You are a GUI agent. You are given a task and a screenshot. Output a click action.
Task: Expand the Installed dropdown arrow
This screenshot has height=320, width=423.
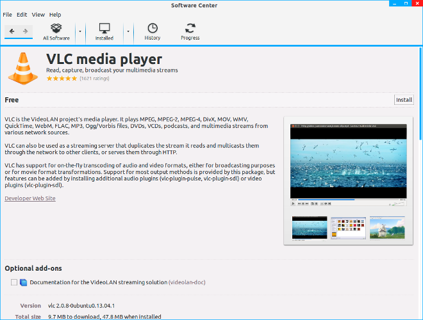128,31
